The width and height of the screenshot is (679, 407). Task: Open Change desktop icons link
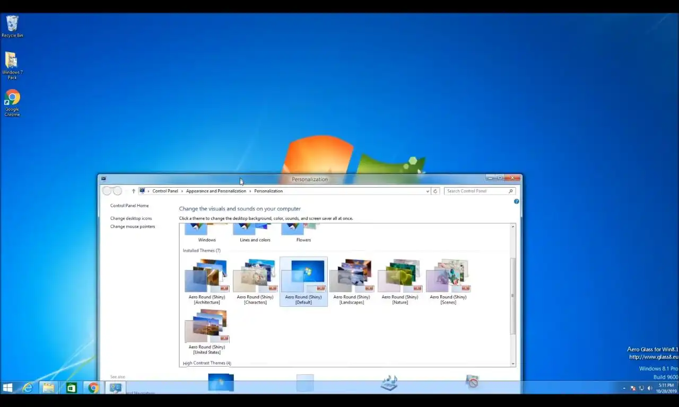pyautogui.click(x=131, y=218)
